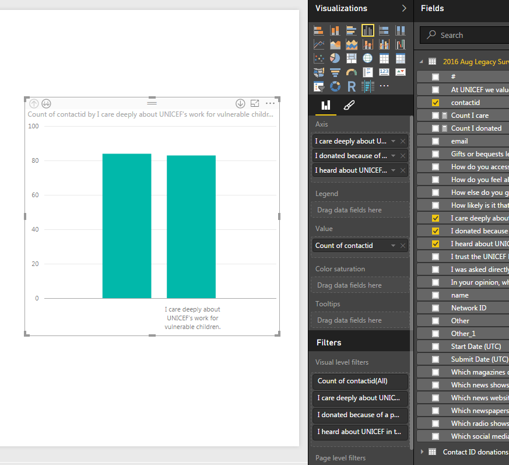The width and height of the screenshot is (509, 465).
Task: Select the Funnel visualization
Action: click(335, 72)
